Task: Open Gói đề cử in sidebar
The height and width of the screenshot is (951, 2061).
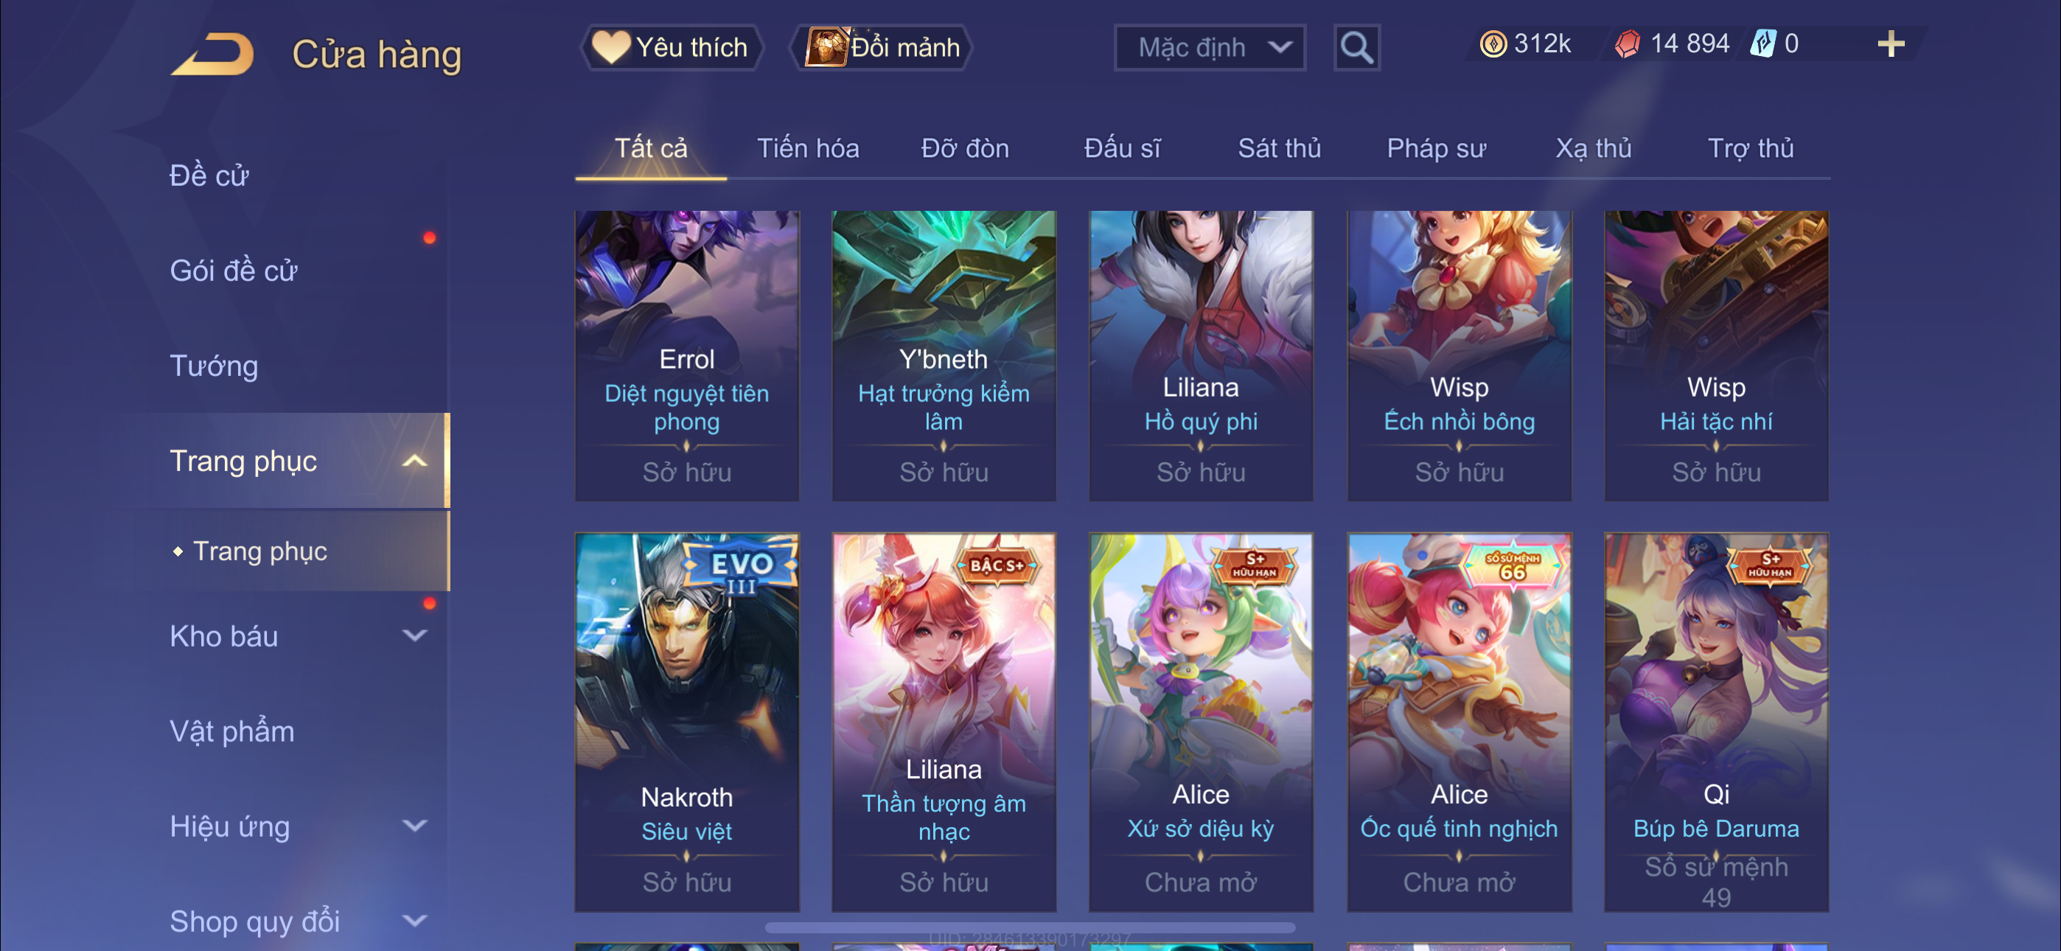Action: tap(234, 271)
